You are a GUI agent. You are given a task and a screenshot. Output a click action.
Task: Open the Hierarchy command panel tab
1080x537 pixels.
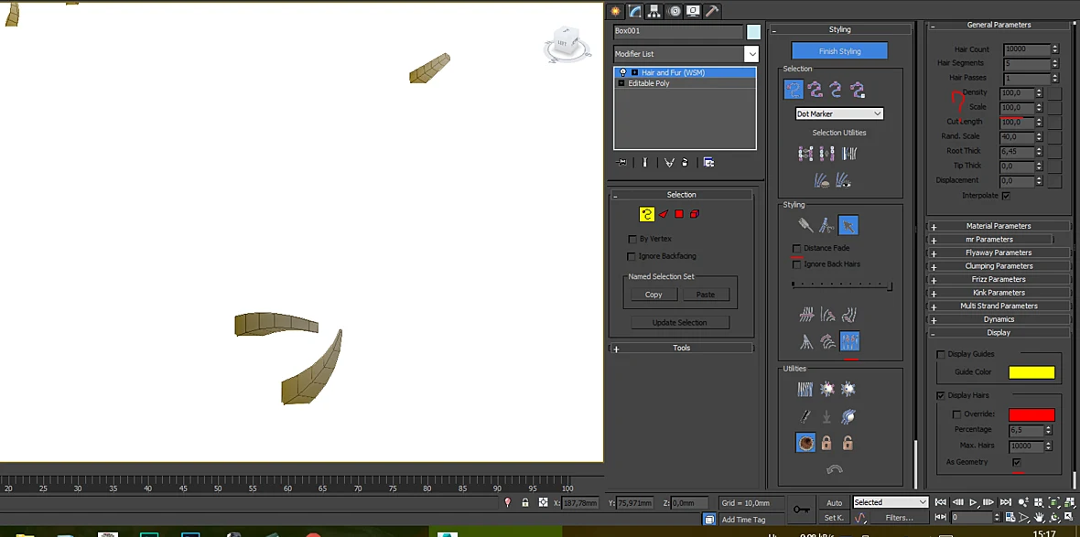point(653,11)
